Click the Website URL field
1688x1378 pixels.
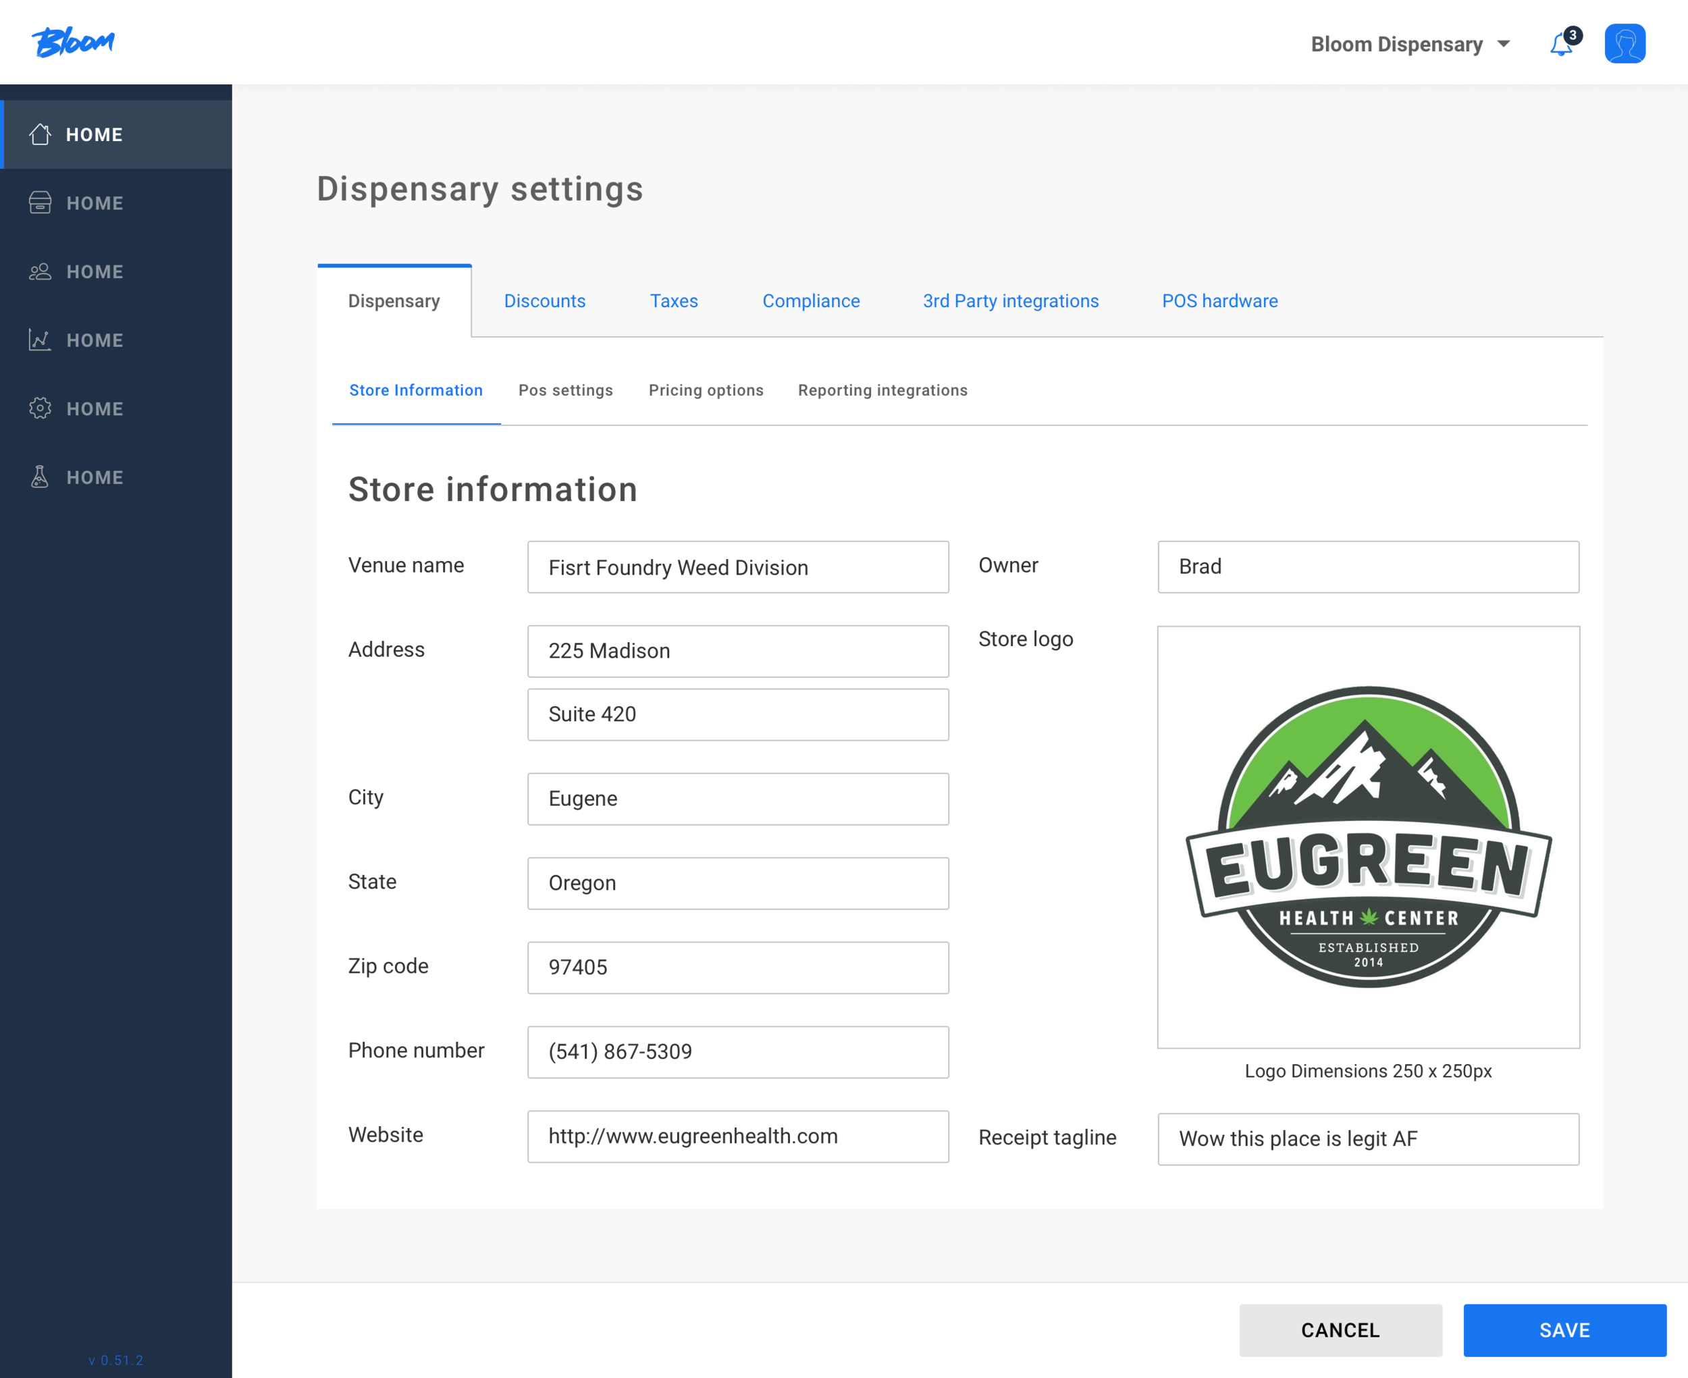click(737, 1136)
